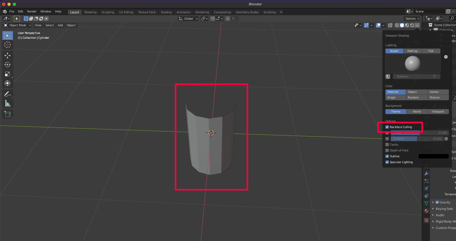Disable the Outline checkbox
456x241 pixels.
(387, 156)
